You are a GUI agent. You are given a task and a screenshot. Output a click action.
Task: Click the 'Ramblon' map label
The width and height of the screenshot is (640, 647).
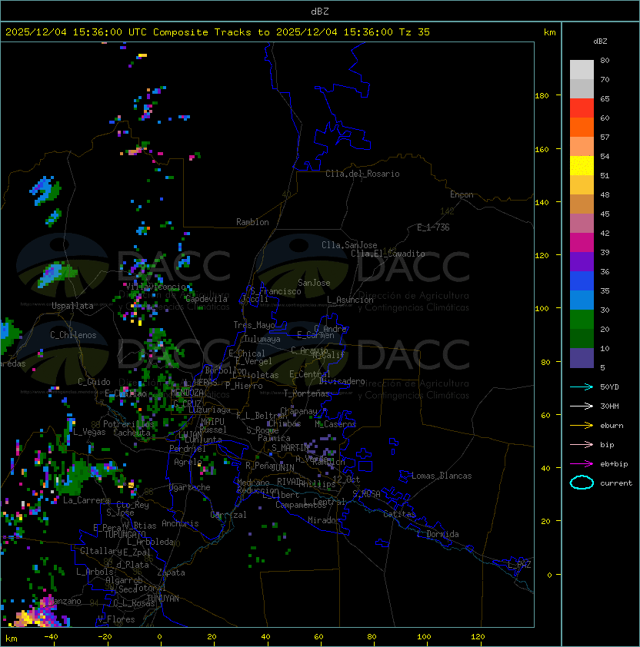[x=252, y=222]
